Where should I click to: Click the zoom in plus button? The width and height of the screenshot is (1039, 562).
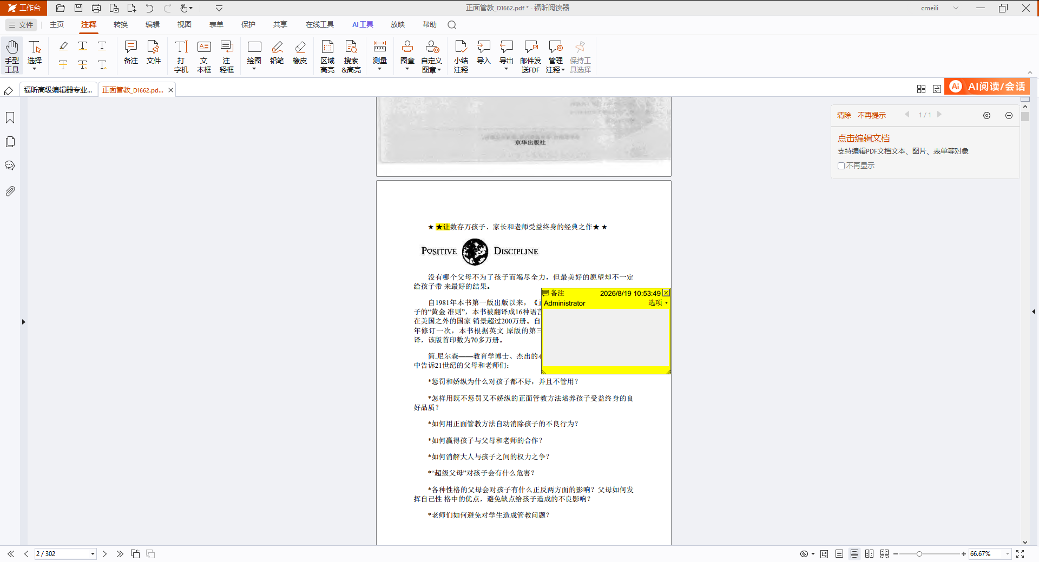coord(964,554)
